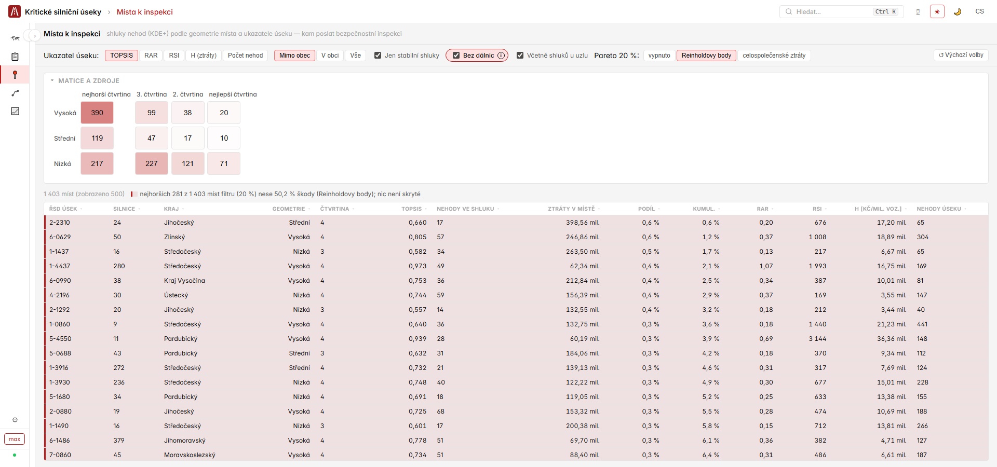Screen dimensions: 997x467
Task: Open the route segment curve icon
Action: coord(15,93)
